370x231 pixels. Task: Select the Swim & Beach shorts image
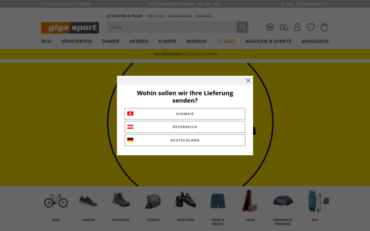coord(218,201)
